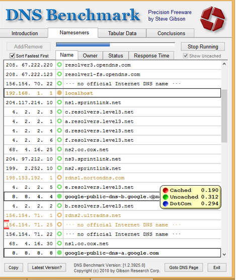
Task: Click status circle for ns2.oc.cox.net
Action: (59, 149)
